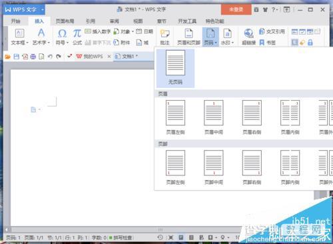Viewport: 333px width, 244px height.
Task: Add a 批注 comment
Action: coord(165,37)
